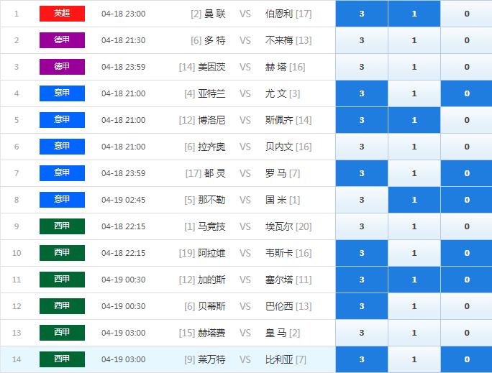Open away team 皇马 link
Image resolution: width=492 pixels, height=373 pixels.
(x=275, y=333)
